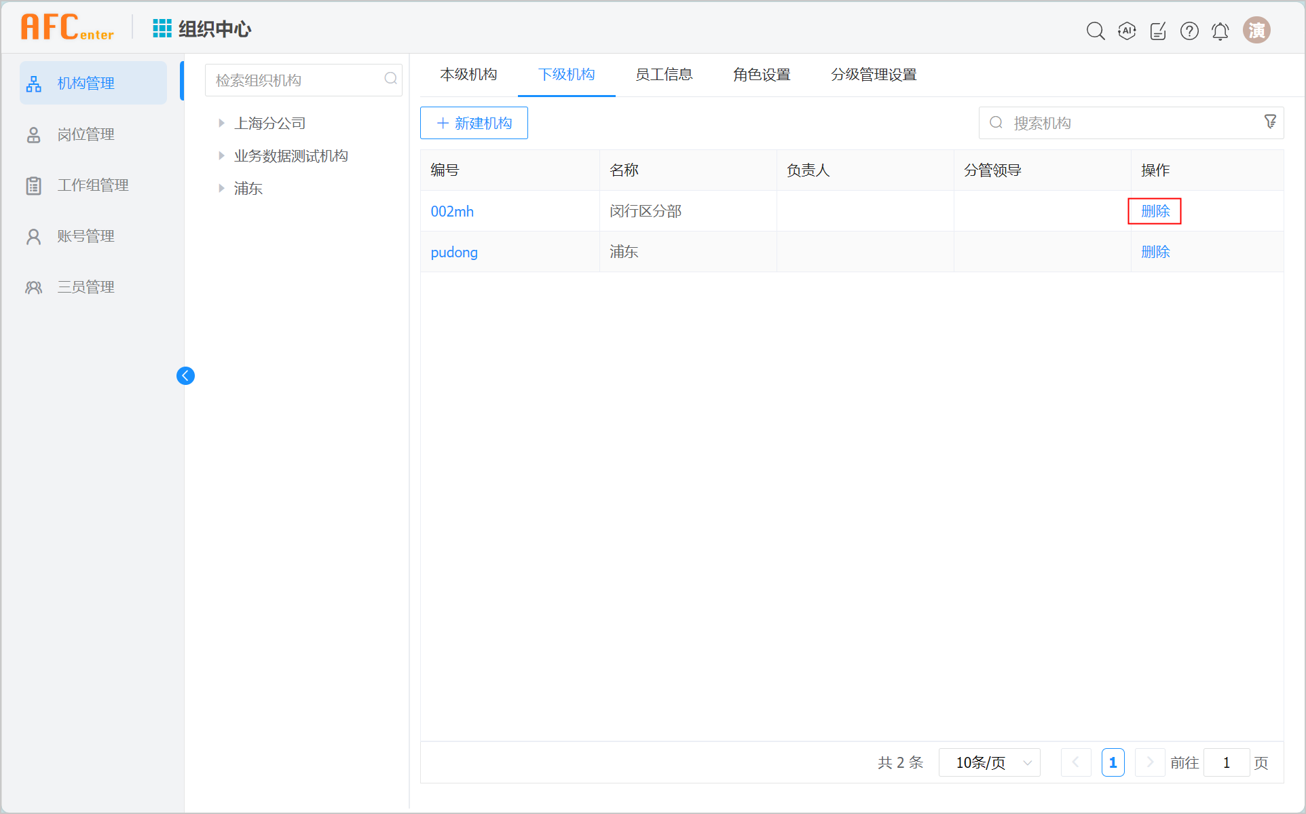Collapse sidebar with blue arrow button

pyautogui.click(x=185, y=375)
